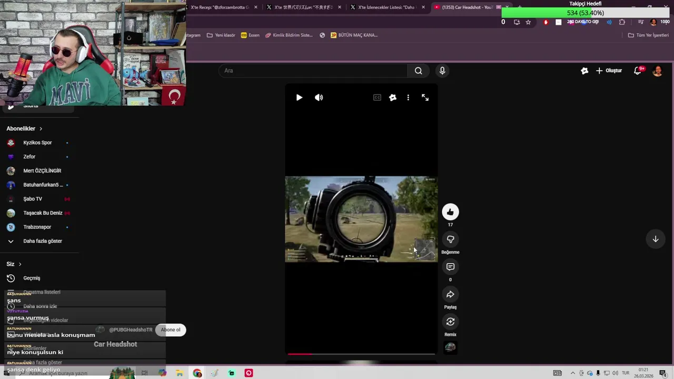Bookmark this page with the star

coord(528,22)
